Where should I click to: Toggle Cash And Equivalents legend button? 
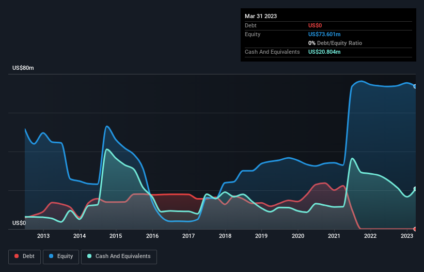coord(119,256)
